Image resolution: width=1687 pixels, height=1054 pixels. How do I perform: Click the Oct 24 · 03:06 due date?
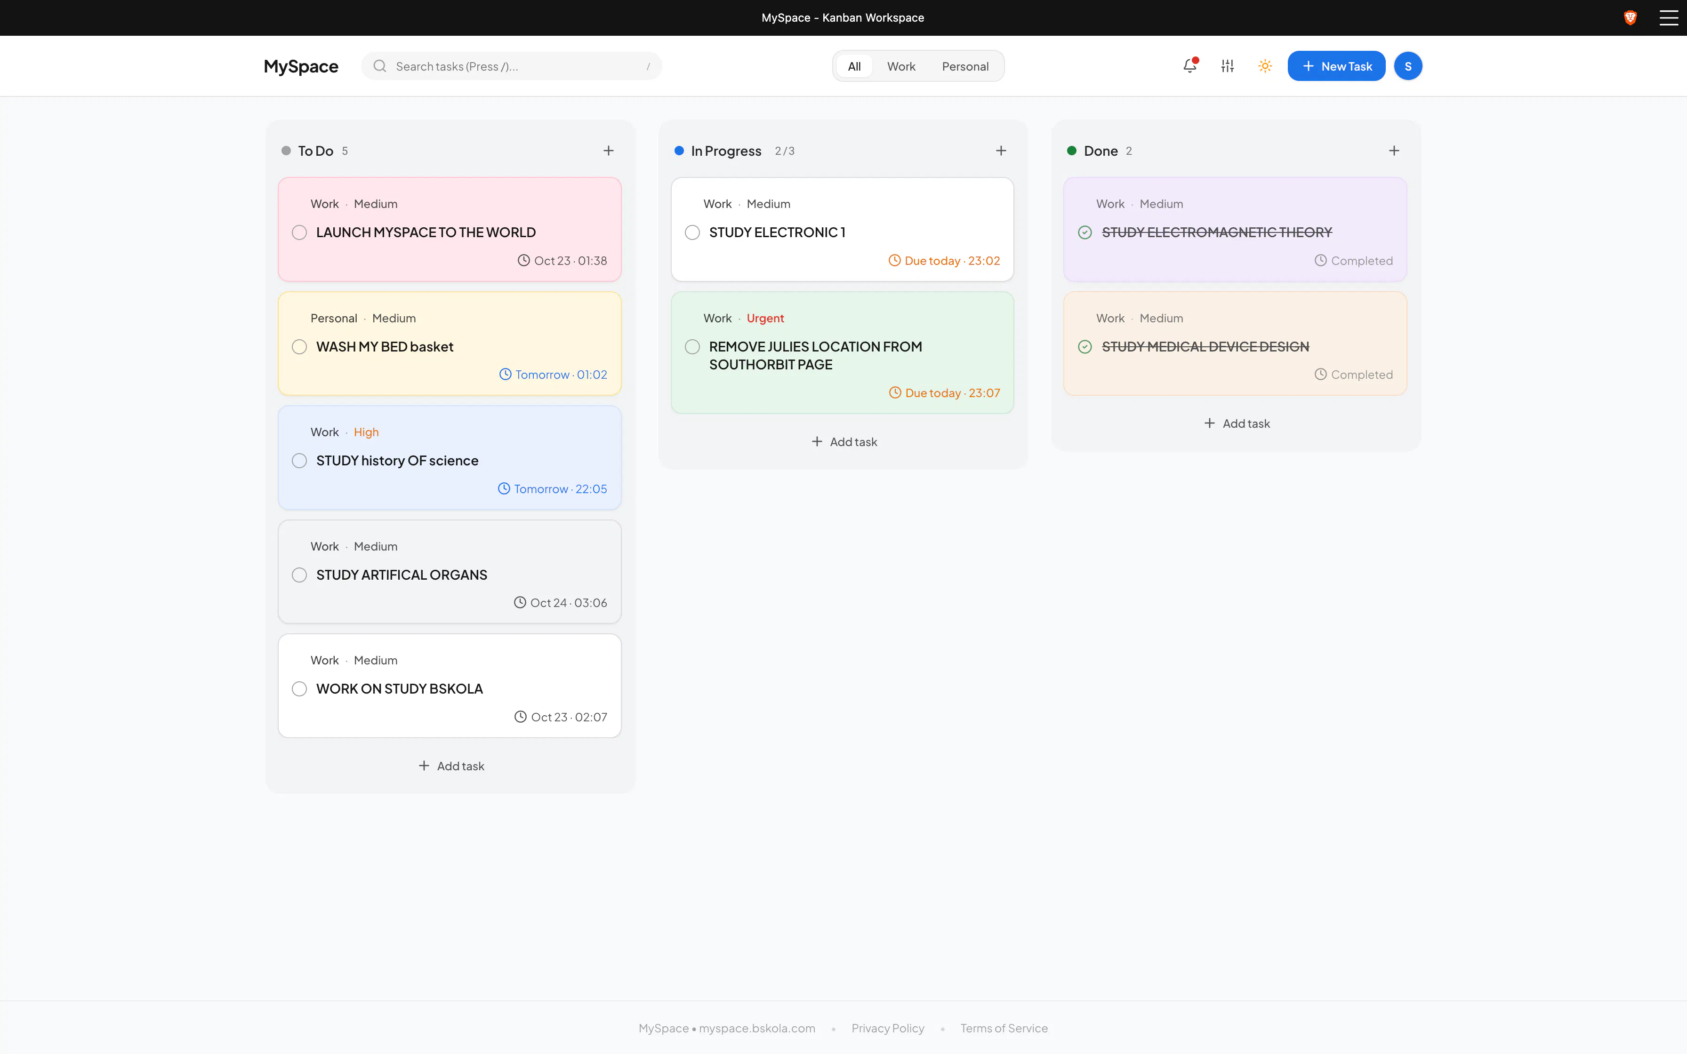click(568, 603)
